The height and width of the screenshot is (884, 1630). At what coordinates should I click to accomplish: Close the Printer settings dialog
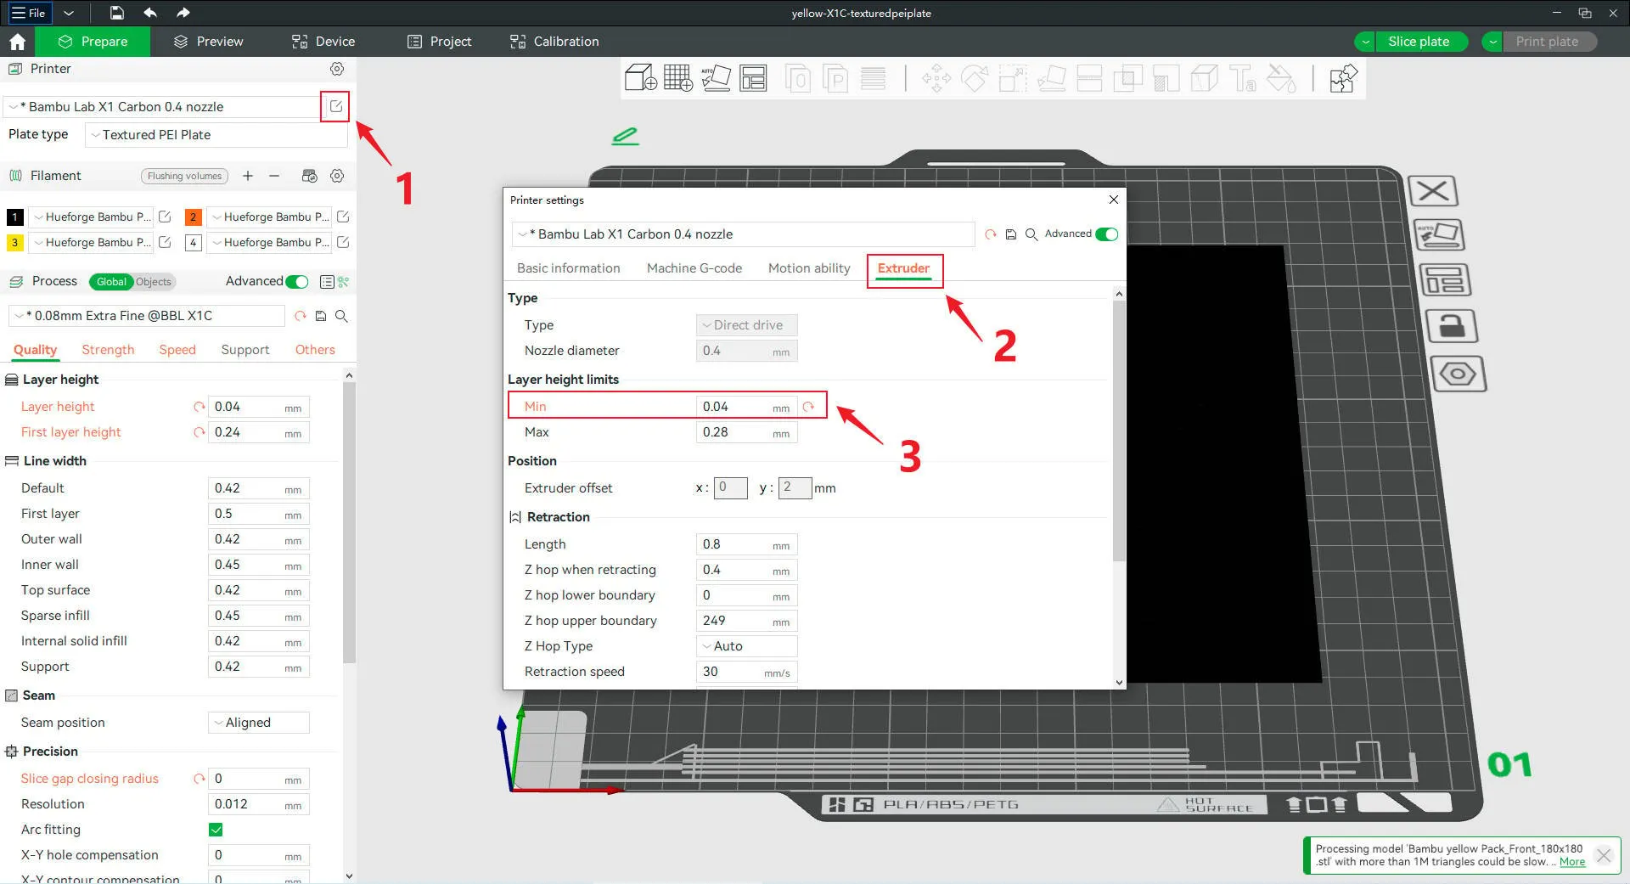(1114, 200)
